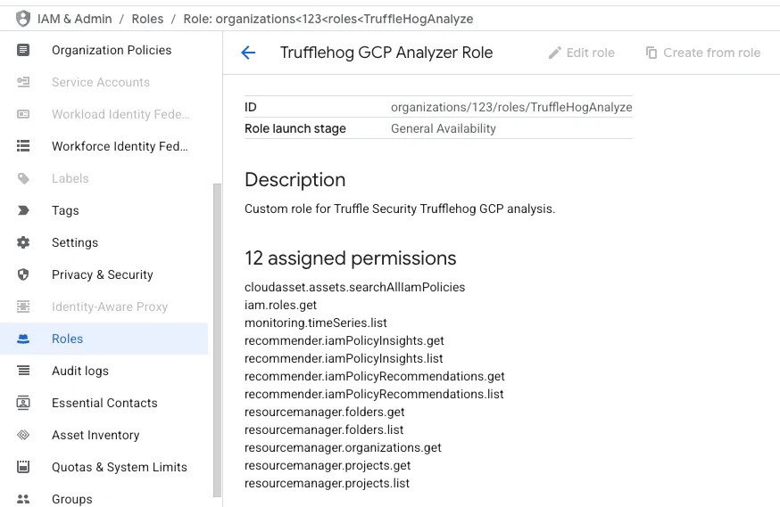Click resourcemanager.organizations.get permission
Image resolution: width=780 pixels, height=507 pixels.
[343, 448]
